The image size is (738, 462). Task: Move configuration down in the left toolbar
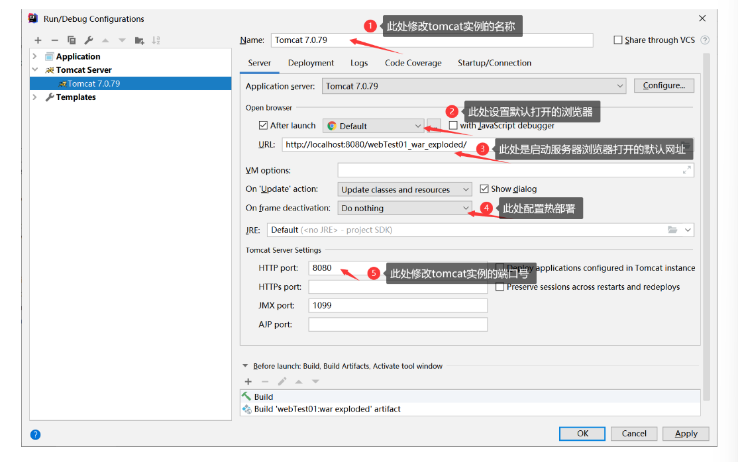[123, 40]
